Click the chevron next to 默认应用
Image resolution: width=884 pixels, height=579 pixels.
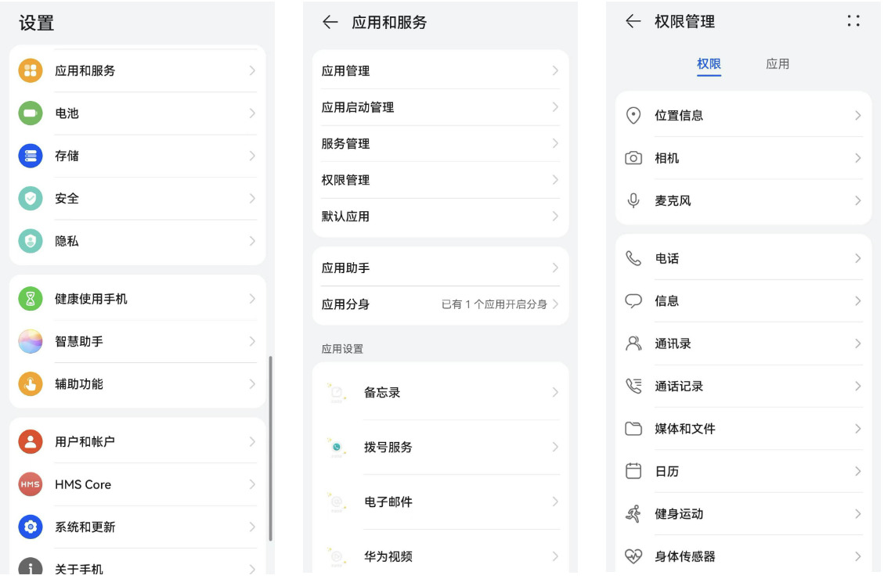(555, 217)
